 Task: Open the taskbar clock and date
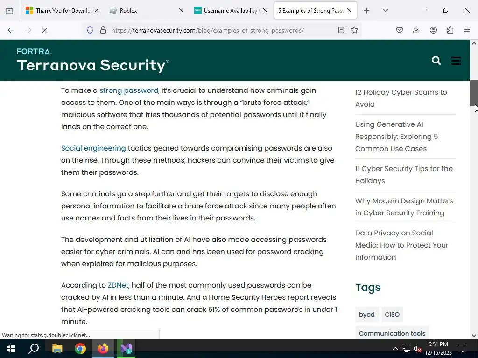point(438,349)
